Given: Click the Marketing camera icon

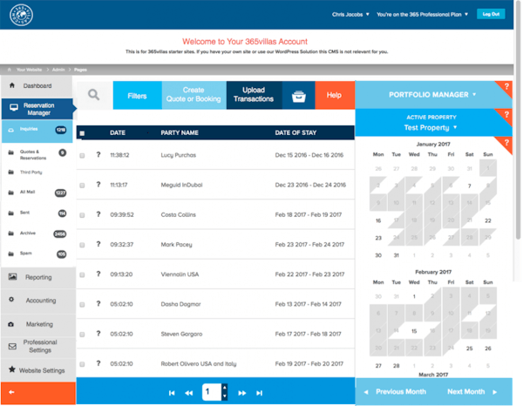Looking at the screenshot, I should [x=11, y=324].
